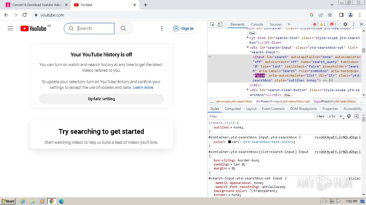Go to the YouTube home logo
Screen dimensions: 366x205
pos(33,28)
